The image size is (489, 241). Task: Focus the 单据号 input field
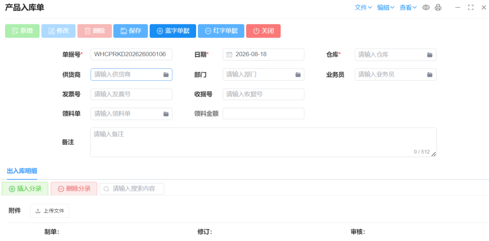pyautogui.click(x=131, y=54)
